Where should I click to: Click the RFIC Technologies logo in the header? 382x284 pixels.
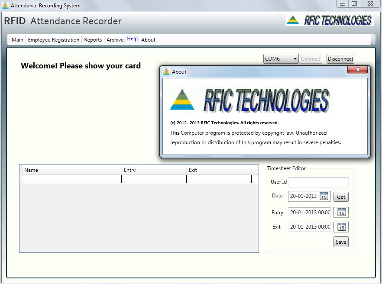pos(329,20)
